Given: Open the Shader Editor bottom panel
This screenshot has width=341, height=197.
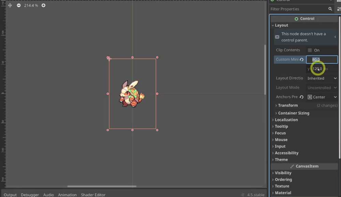Looking at the screenshot, I should click(x=93, y=195).
